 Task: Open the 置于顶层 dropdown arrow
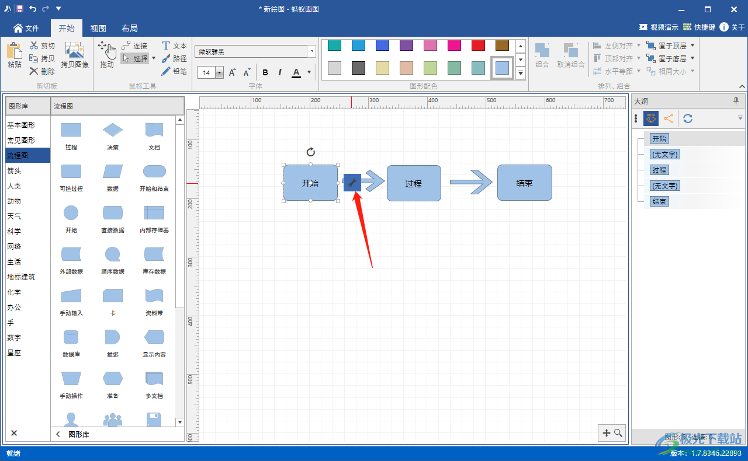(x=692, y=46)
